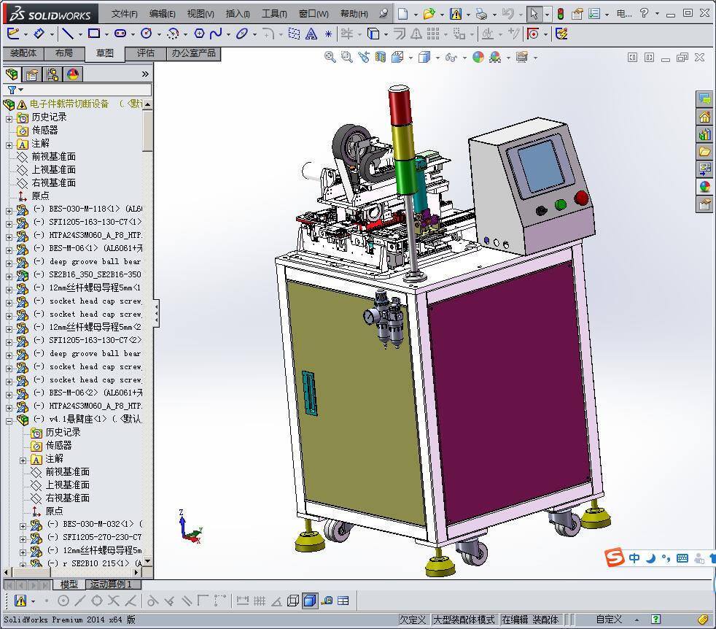Select the Polygon tool
The height and width of the screenshot is (629, 716).
(x=200, y=34)
